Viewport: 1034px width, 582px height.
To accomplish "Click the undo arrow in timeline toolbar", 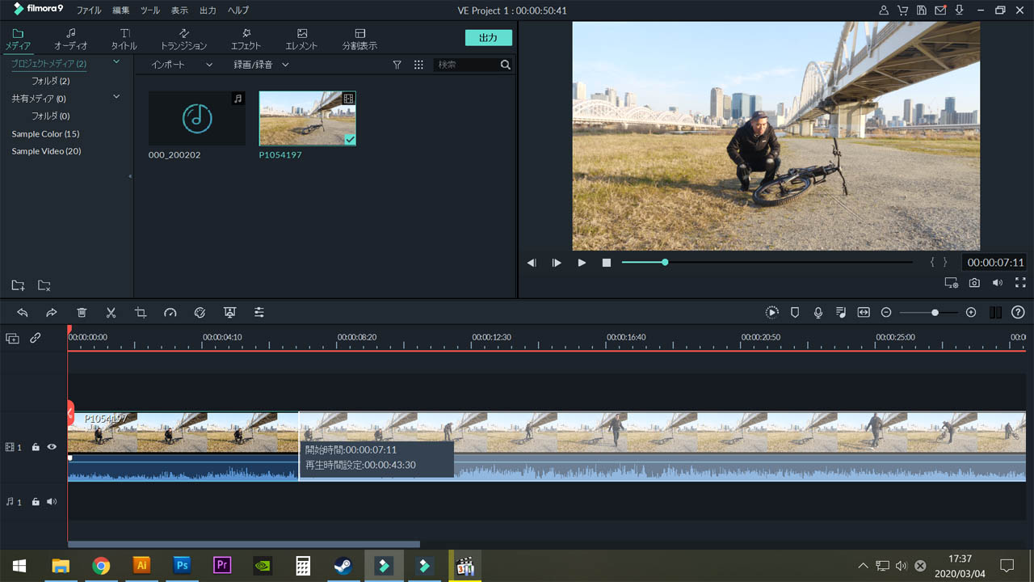I will [23, 312].
